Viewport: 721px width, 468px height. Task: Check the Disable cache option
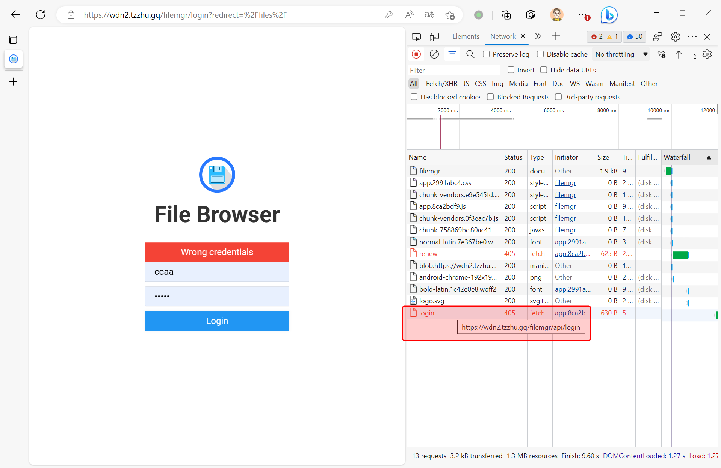tap(540, 54)
